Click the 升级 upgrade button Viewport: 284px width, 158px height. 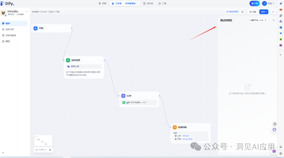254,3
